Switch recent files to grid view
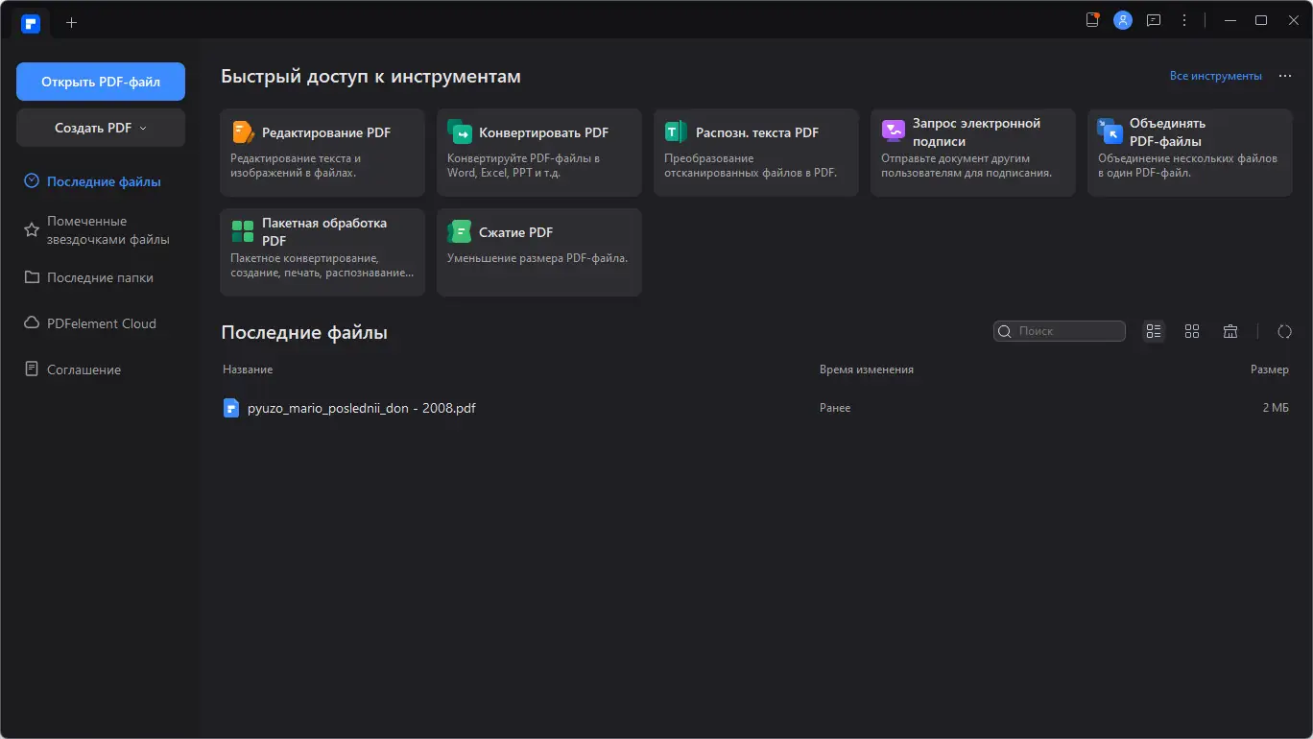 [x=1192, y=330]
